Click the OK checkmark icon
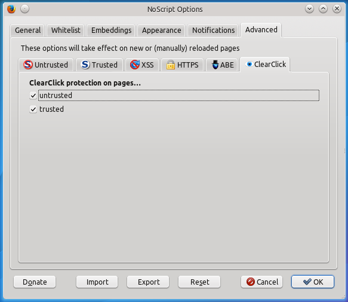 coord(307,282)
